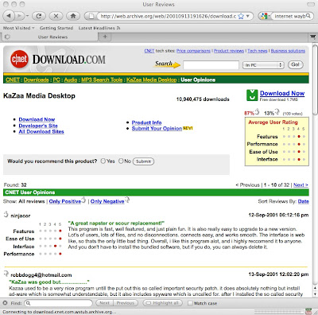Click the large Download Now link

[x=282, y=93]
